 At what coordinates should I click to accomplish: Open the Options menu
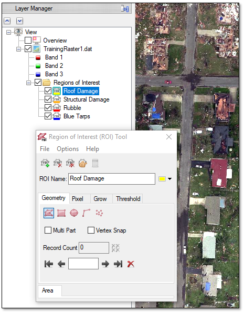(68, 149)
